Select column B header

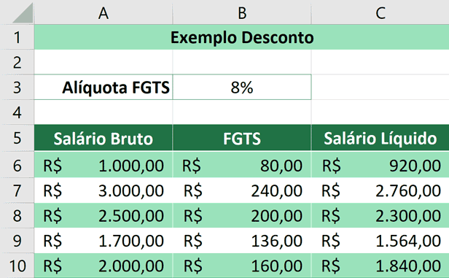[x=242, y=12]
